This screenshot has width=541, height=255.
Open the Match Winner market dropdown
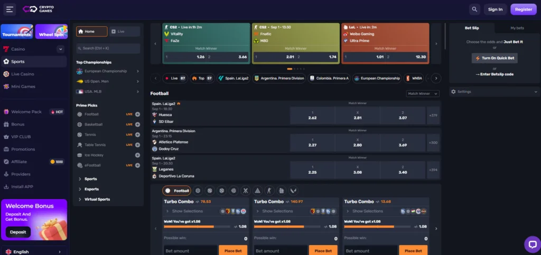click(x=423, y=94)
